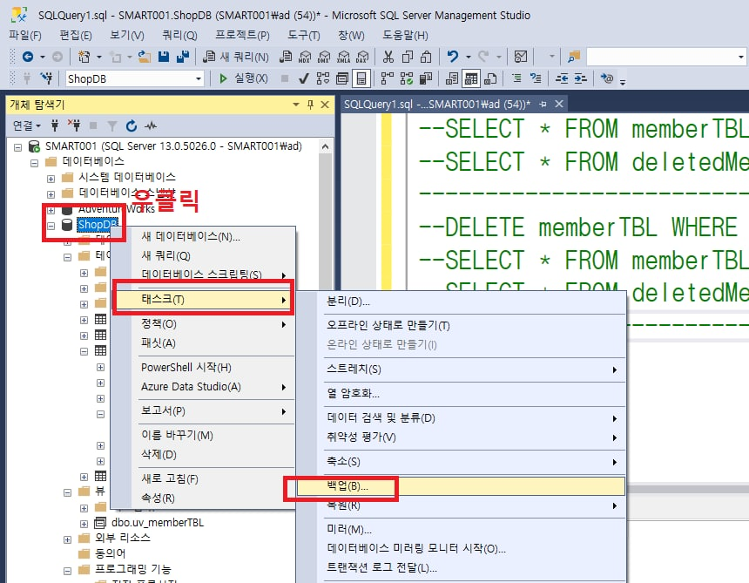
Task: Click the Object Explorer scroll up arrow
Action: point(326,146)
